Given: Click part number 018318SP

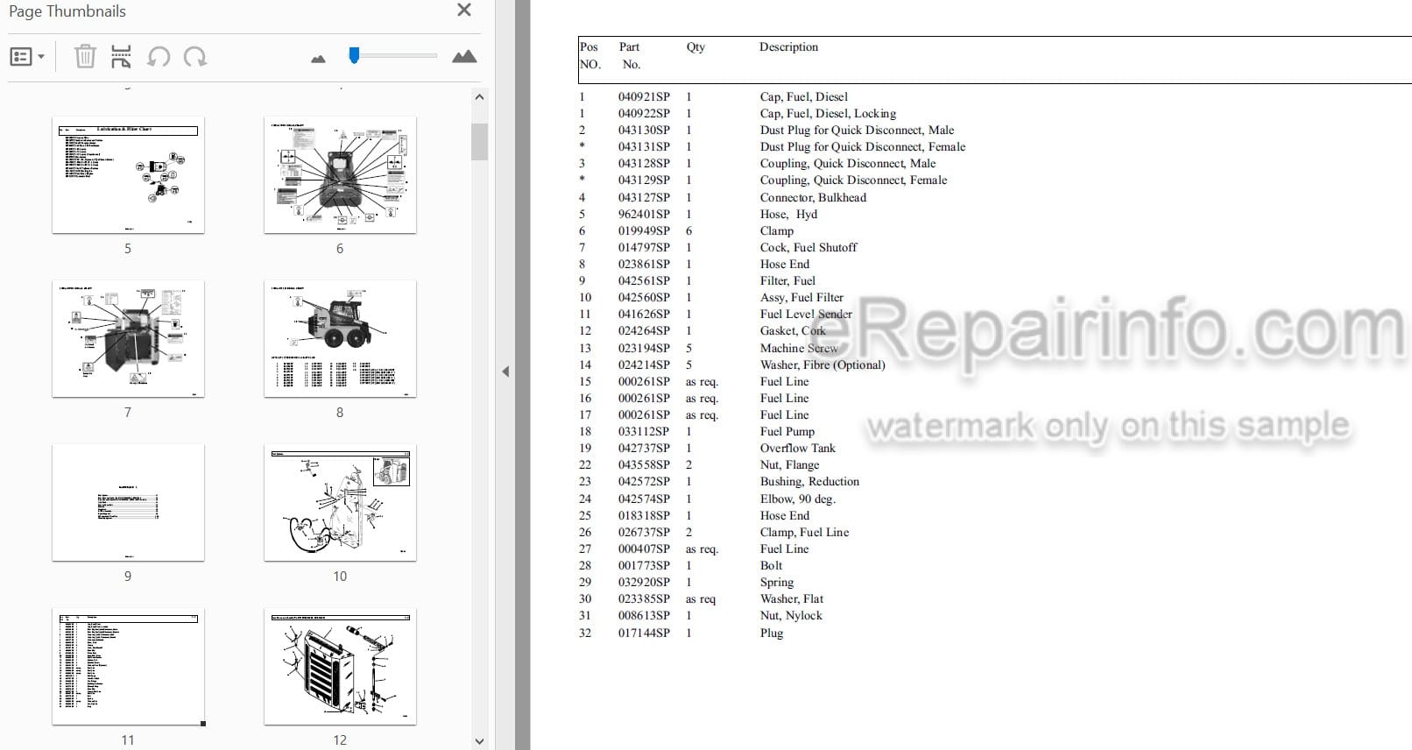Looking at the screenshot, I should click(x=644, y=516).
